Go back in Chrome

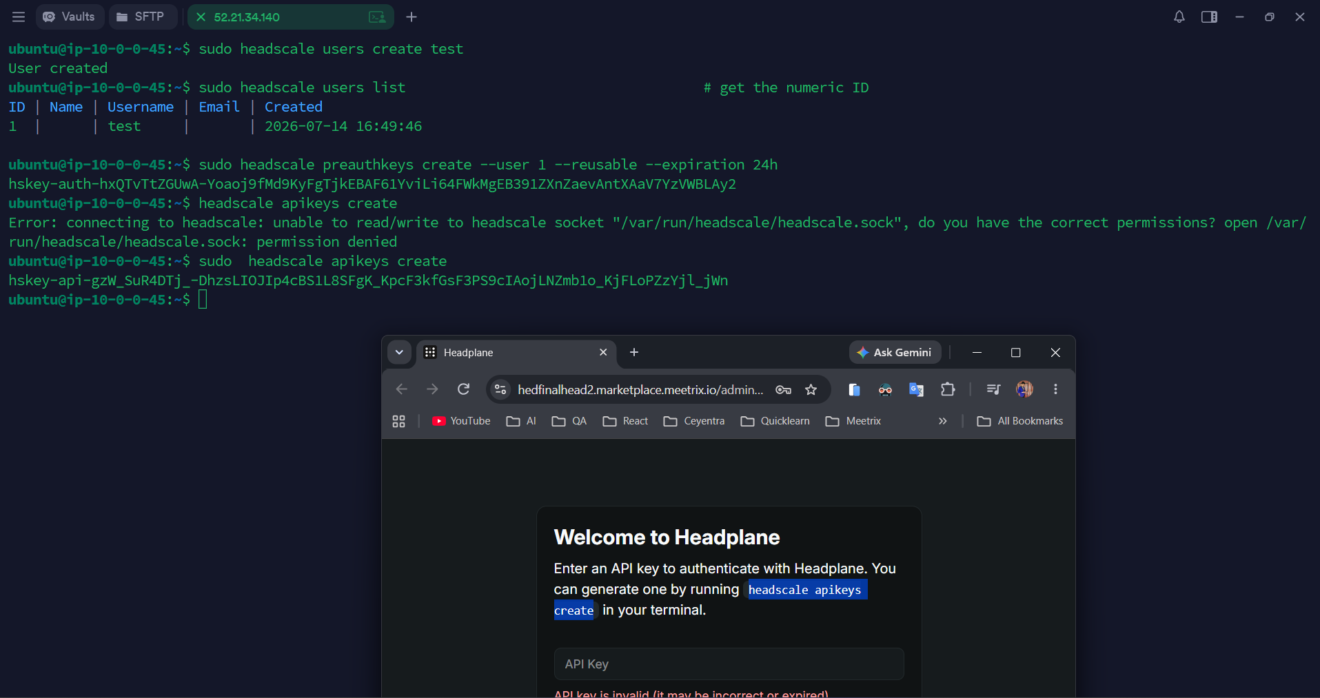tap(402, 389)
